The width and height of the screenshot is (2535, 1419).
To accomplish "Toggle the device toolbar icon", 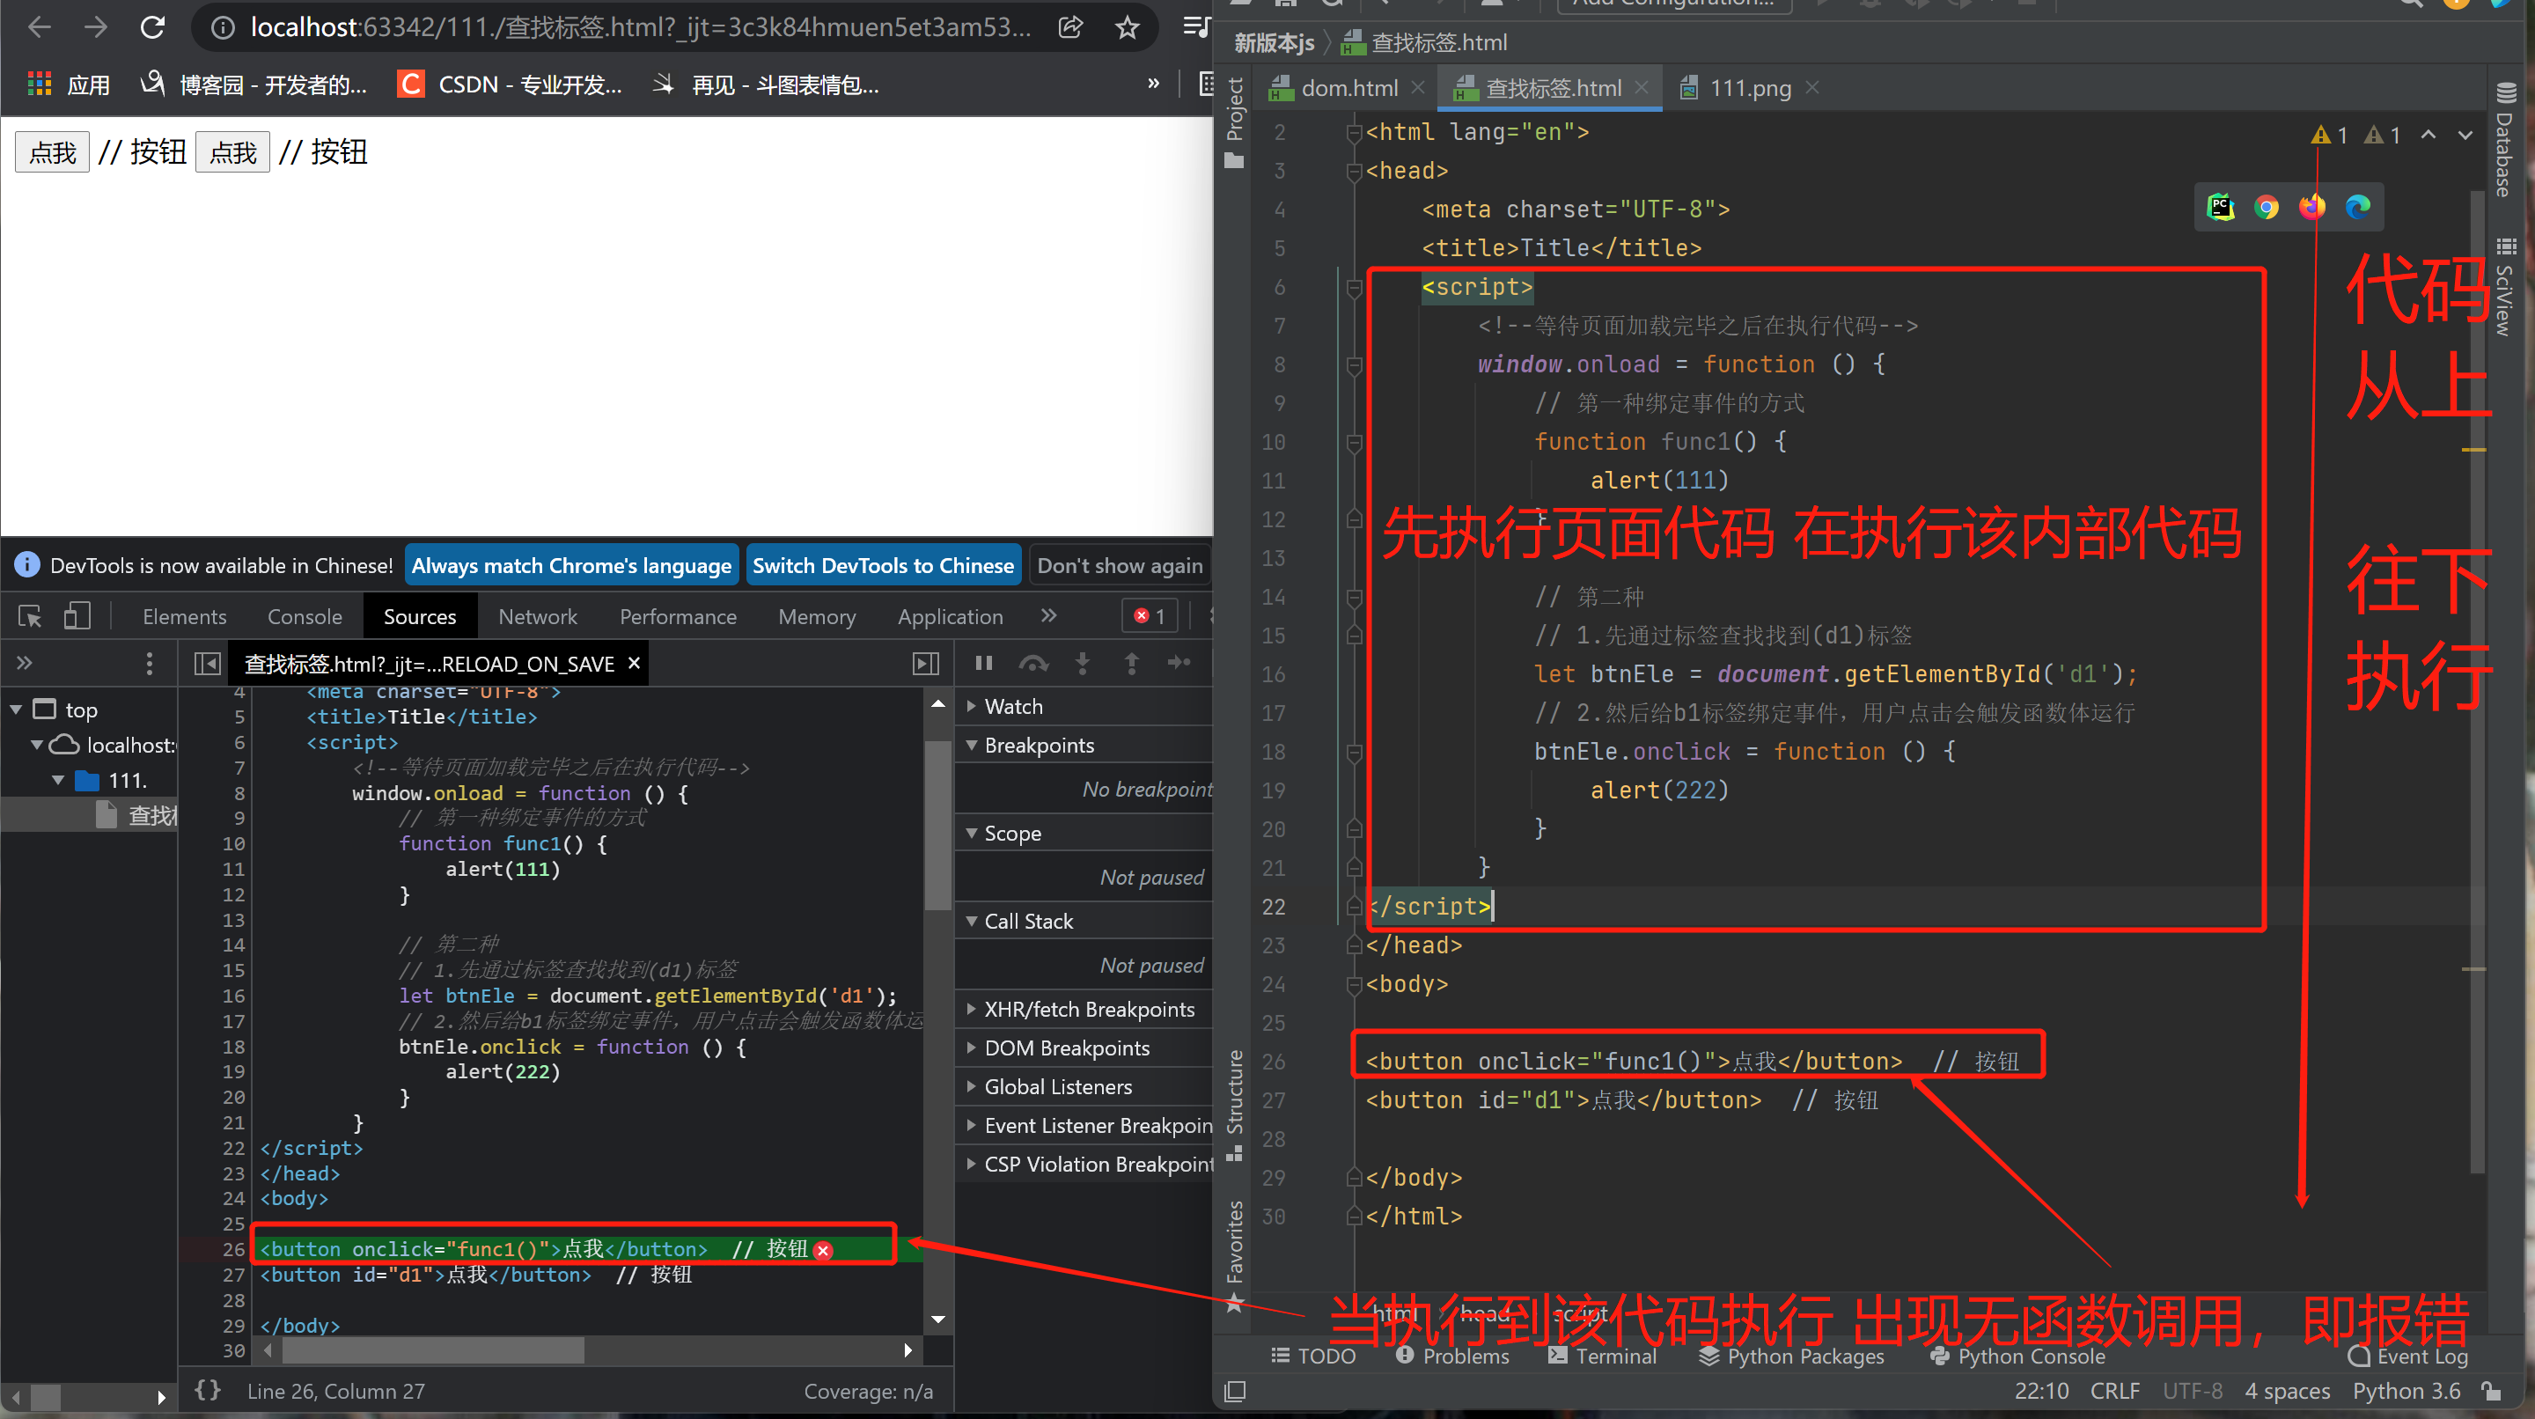I will (77, 616).
